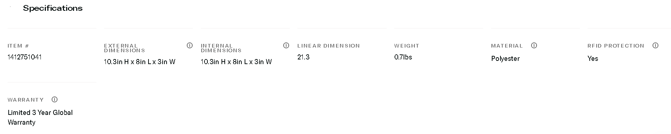Open the External Dimensions info icon
This screenshot has width=671, height=134.
(x=190, y=45)
